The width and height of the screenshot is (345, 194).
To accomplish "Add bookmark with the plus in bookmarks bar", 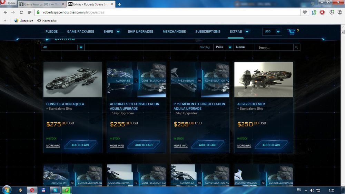I will tap(5, 21).
